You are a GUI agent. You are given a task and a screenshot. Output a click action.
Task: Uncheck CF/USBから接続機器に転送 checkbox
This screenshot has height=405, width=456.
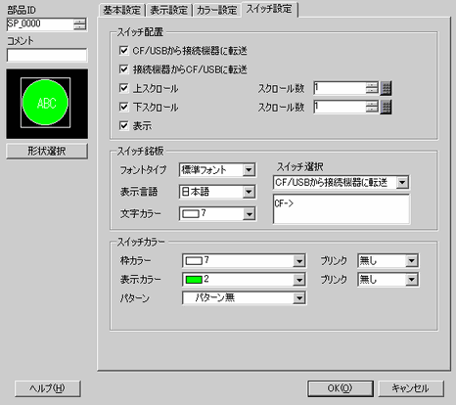click(x=124, y=51)
